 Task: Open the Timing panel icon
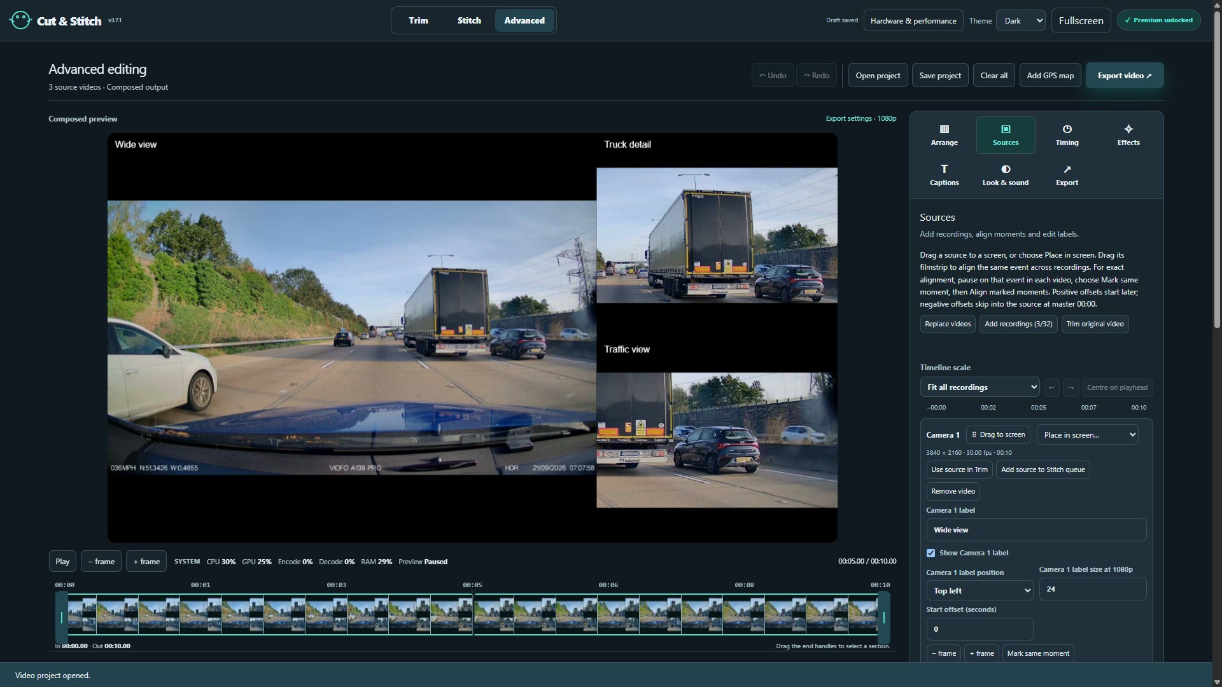(1067, 135)
